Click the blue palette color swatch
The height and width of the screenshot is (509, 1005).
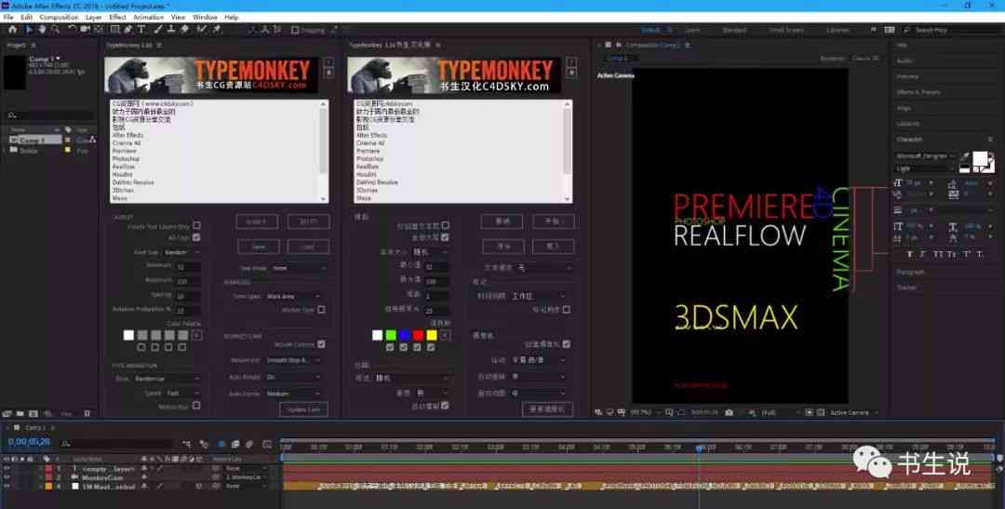405,335
